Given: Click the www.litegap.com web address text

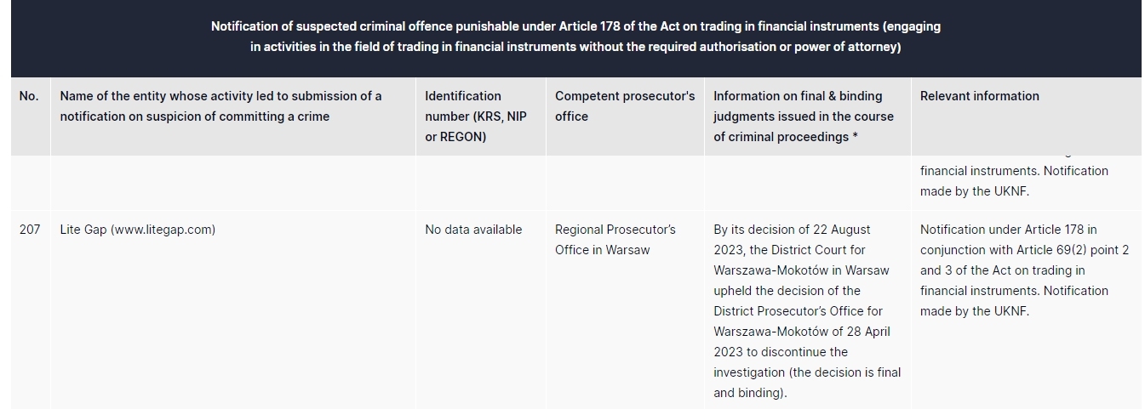Looking at the screenshot, I should (x=163, y=230).
